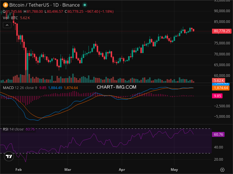The image size is (233, 174).
Task: Click the 20.00 RSI axis label
Action: point(218,159)
